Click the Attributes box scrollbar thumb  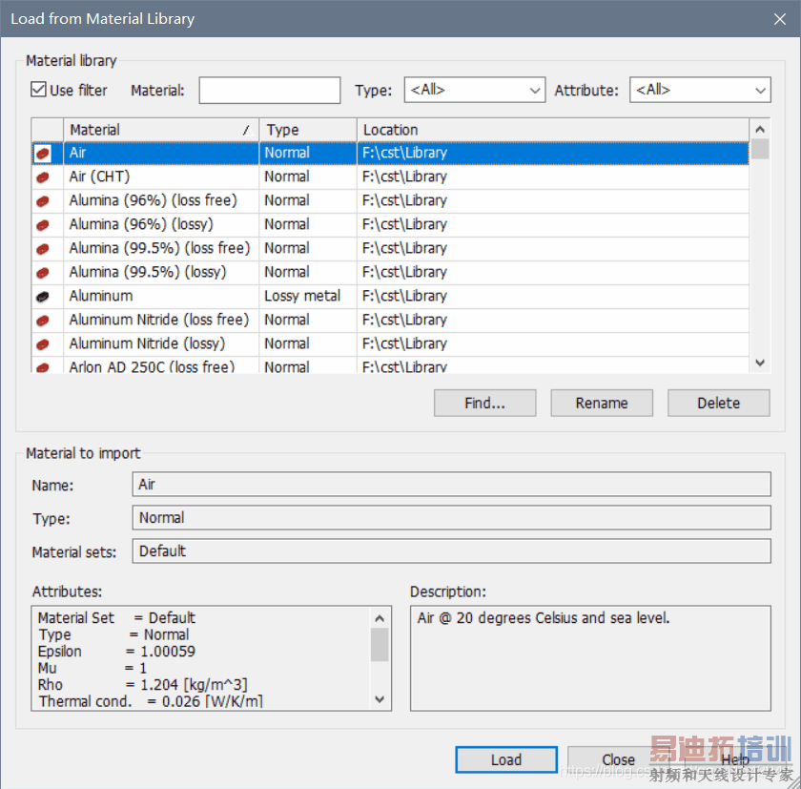(380, 644)
